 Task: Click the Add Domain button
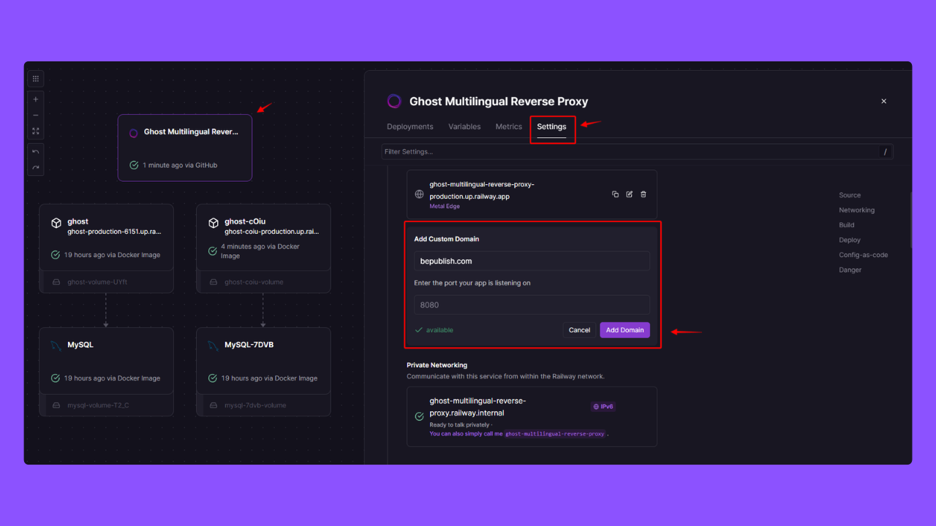coord(624,329)
